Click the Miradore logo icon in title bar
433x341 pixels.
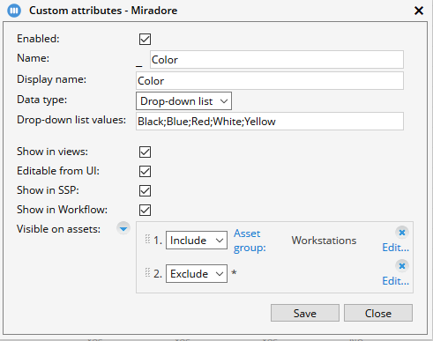click(14, 11)
